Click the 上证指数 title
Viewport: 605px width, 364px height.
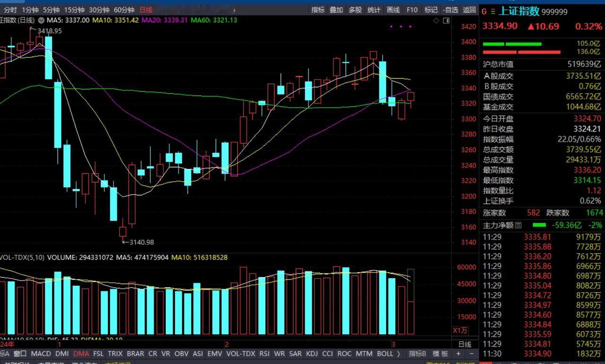[519, 11]
